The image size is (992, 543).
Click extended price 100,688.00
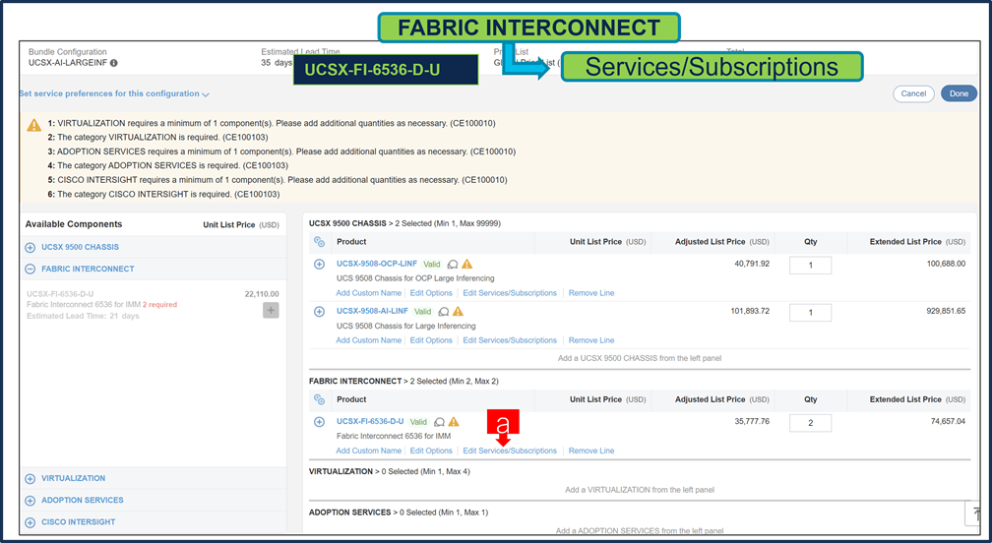pos(946,264)
